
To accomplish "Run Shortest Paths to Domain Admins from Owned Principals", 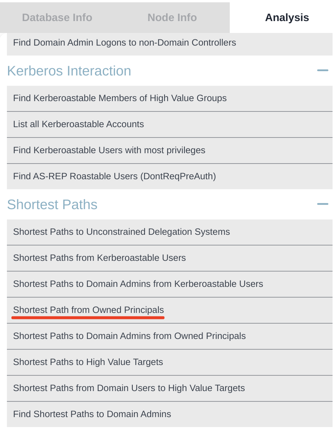I will (x=129, y=336).
